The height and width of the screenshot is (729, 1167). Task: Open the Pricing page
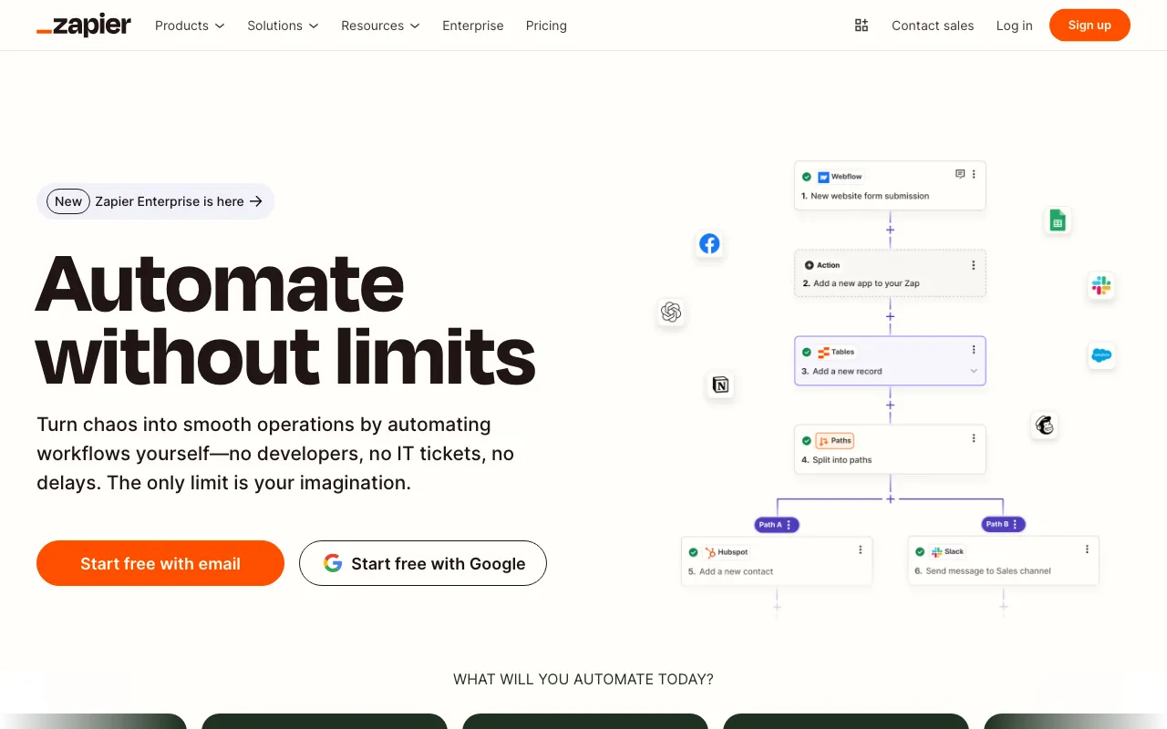coord(546,26)
